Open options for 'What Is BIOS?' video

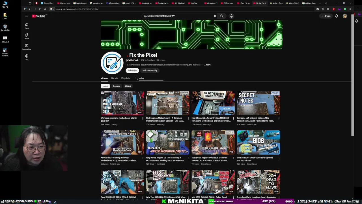point(279,158)
